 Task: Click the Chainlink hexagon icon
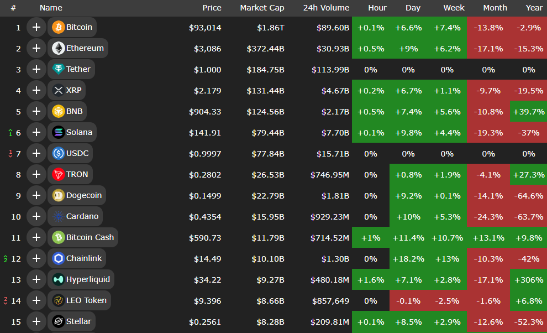pyautogui.click(x=58, y=258)
